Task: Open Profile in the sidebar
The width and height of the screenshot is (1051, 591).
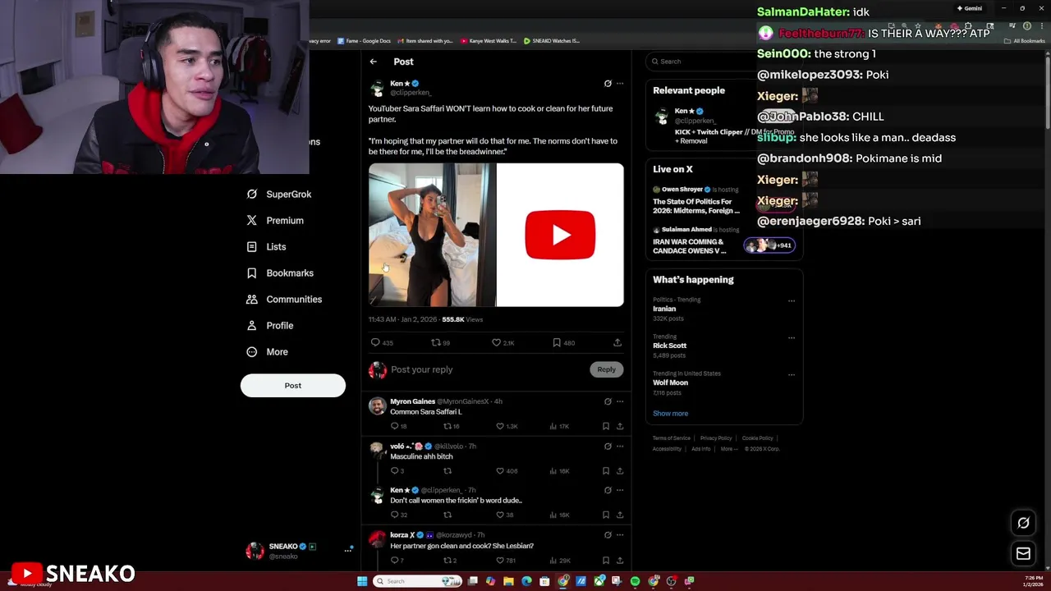Action: coord(270,326)
